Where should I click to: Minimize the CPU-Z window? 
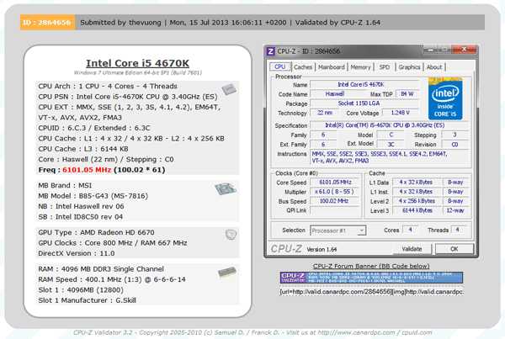pos(430,50)
